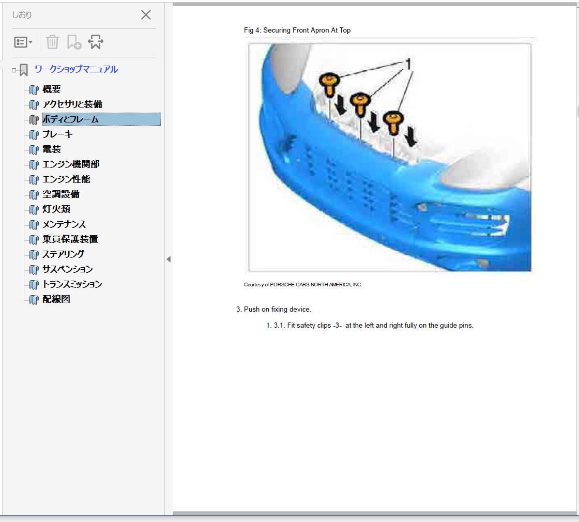Viewport: 579px width, 522px height.
Task: Click the bookmark icon next to アクセサリと装備
Action: 34,105
